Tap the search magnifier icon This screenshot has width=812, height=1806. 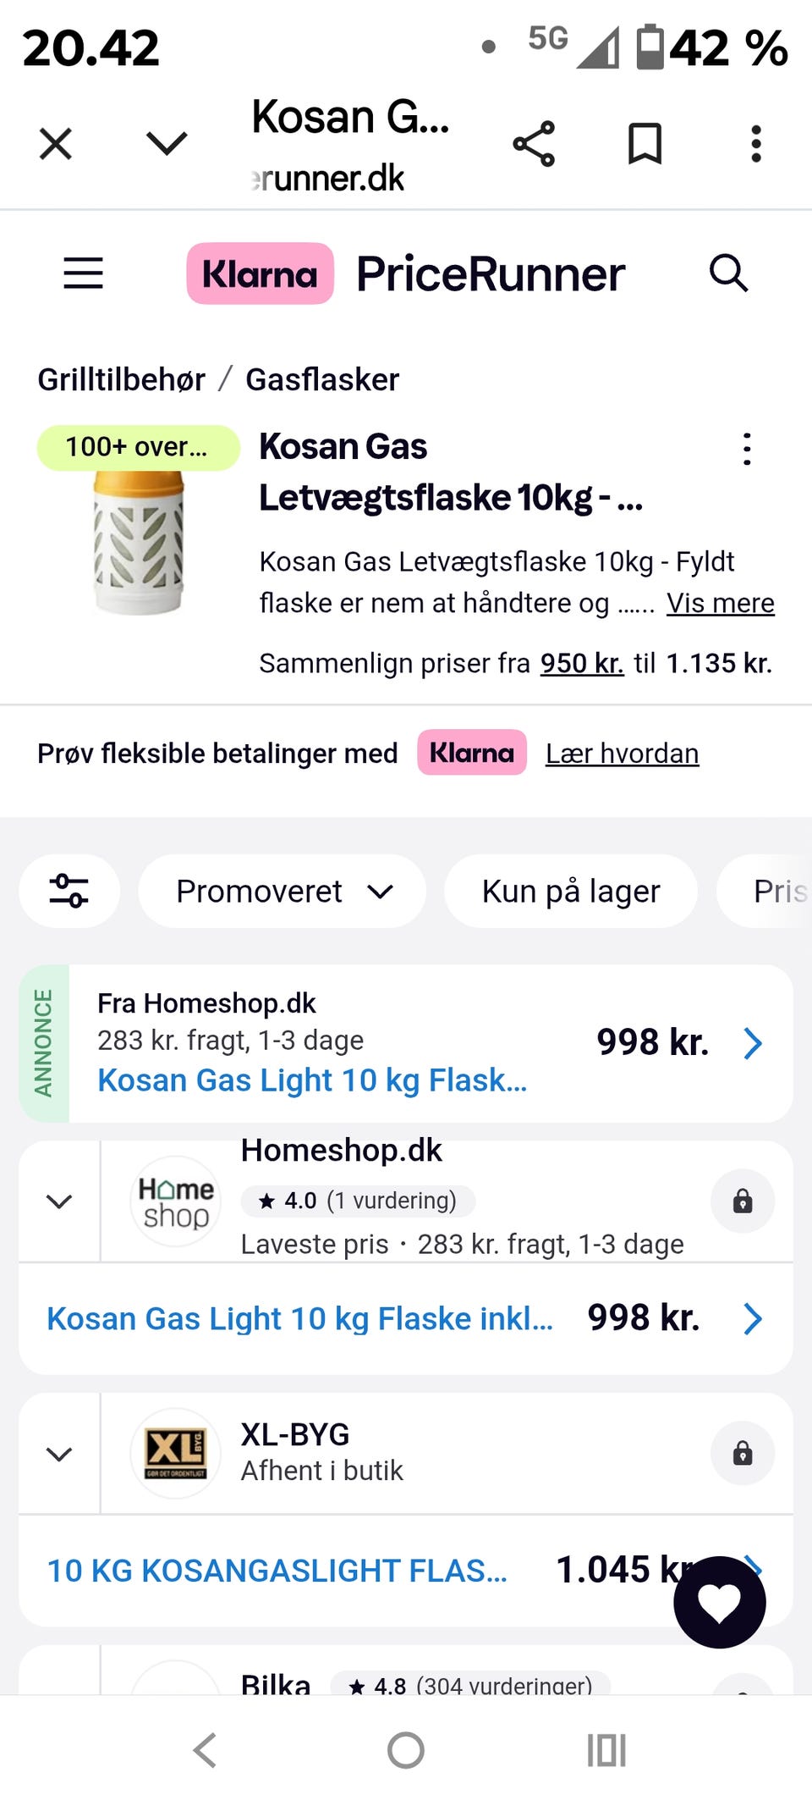(x=727, y=273)
